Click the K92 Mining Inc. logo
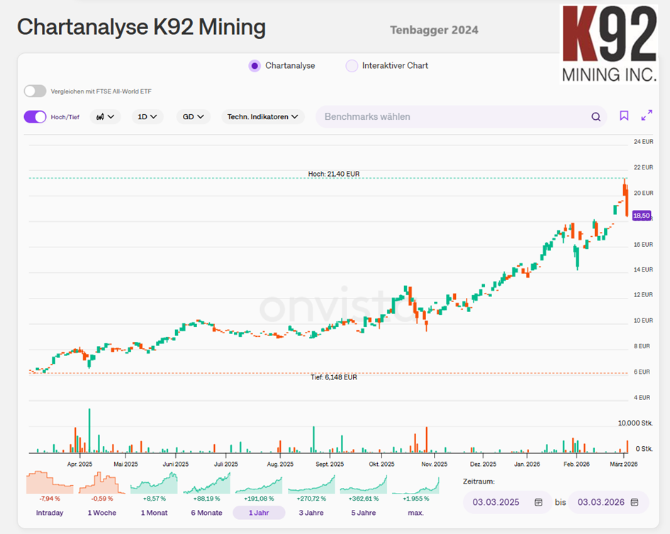Viewport: 670px width, 534px height. click(608, 44)
